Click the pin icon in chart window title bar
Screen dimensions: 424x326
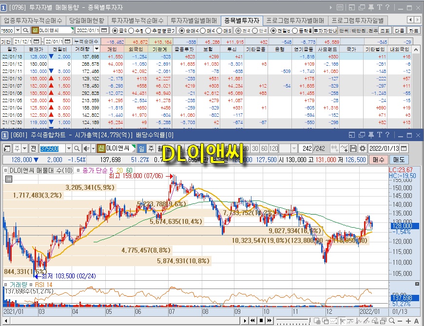pyautogui.click(x=371, y=135)
